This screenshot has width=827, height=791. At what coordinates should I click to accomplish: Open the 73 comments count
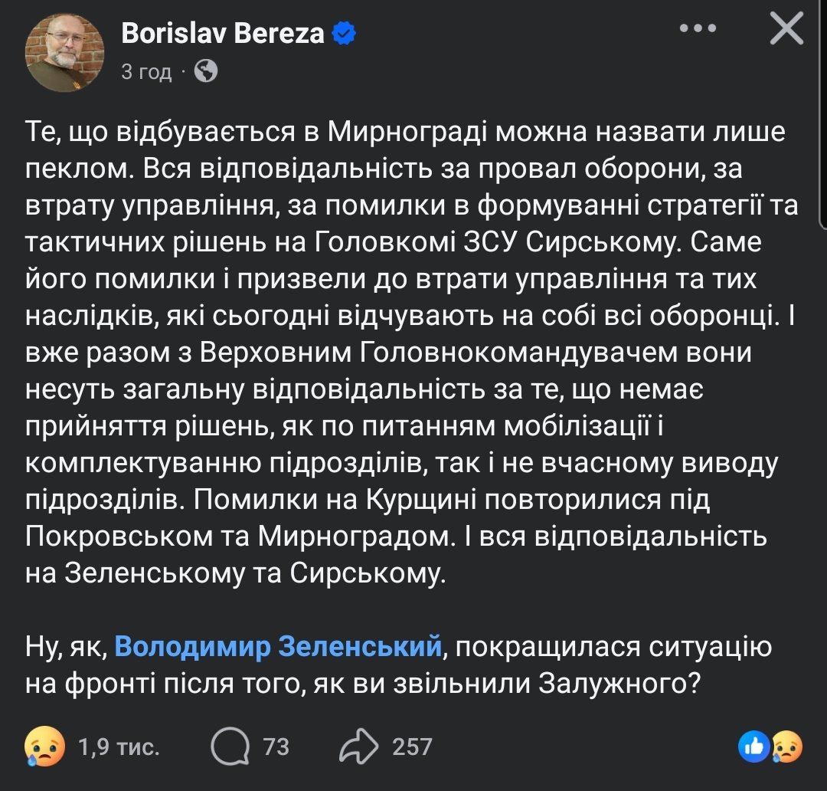276,747
